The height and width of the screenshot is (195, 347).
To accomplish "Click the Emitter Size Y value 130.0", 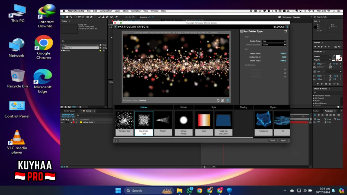I will coord(284,57).
